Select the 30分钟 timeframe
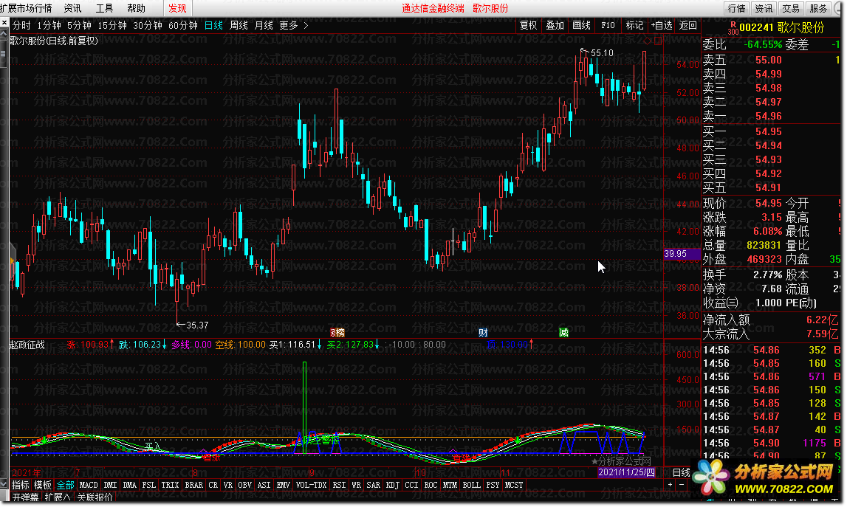 148,25
